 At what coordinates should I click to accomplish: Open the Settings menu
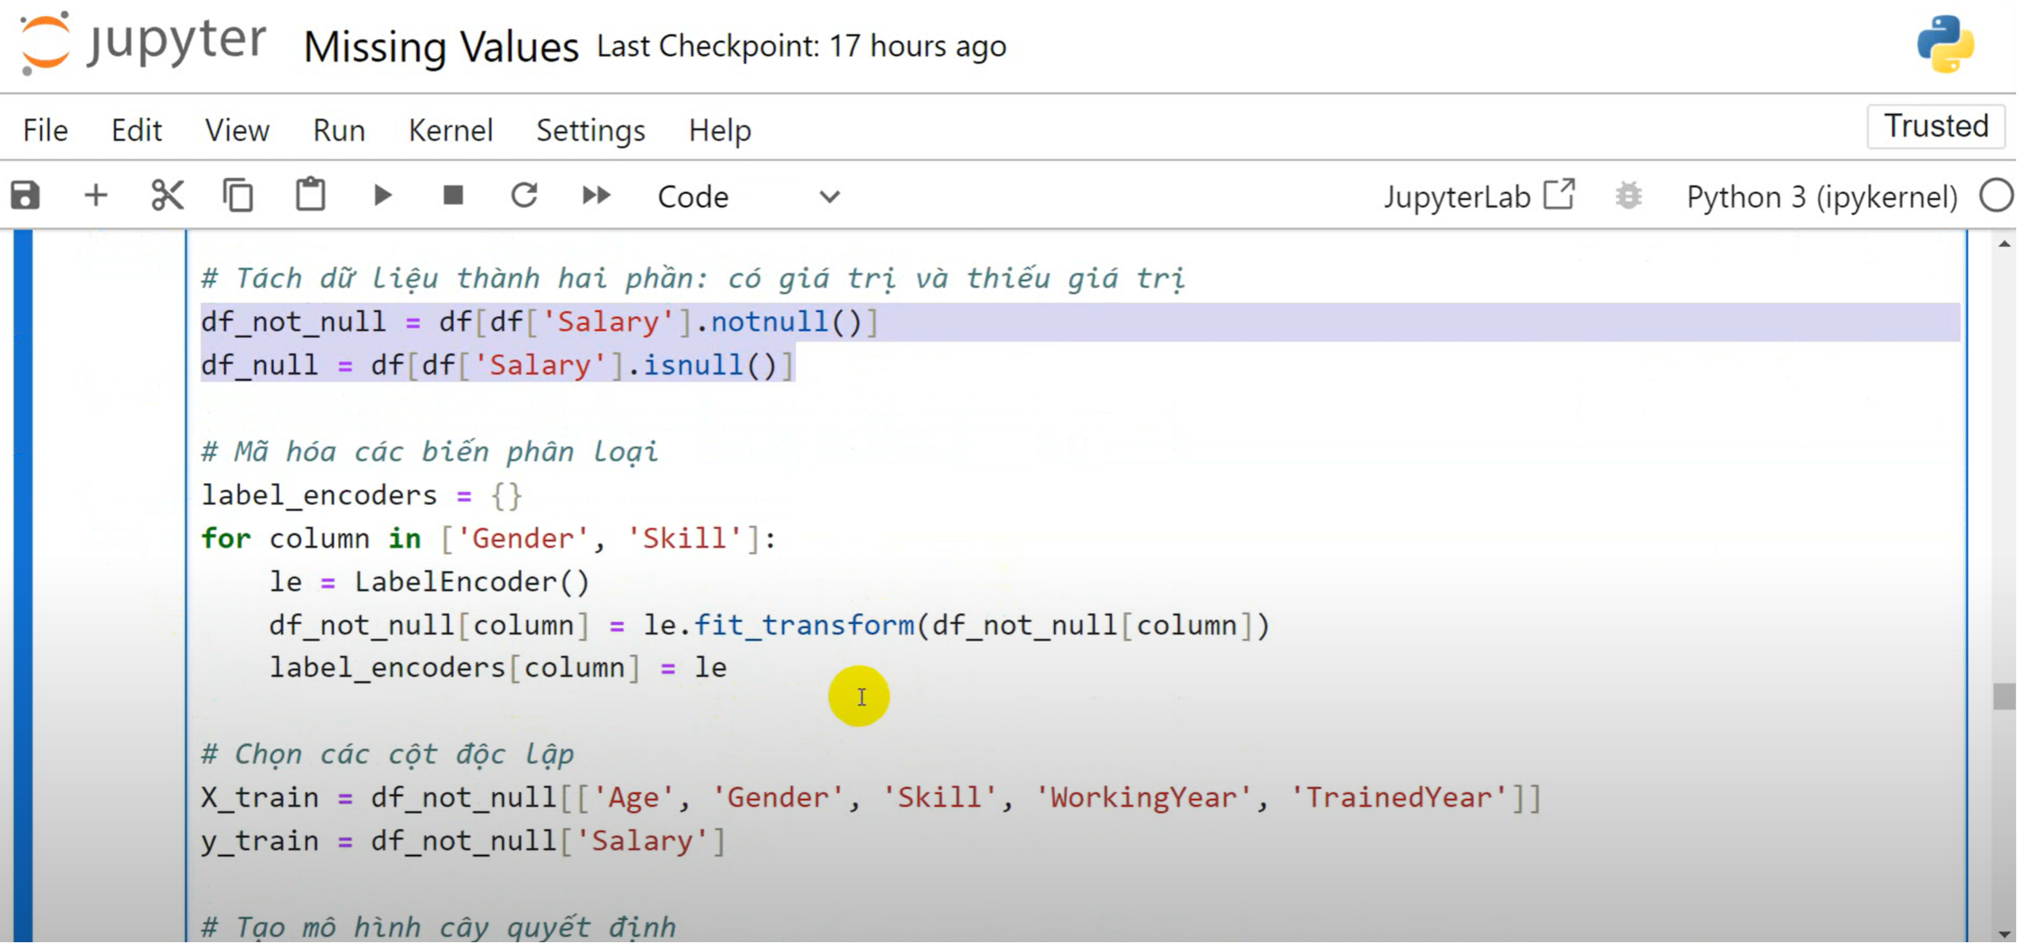[x=590, y=130]
